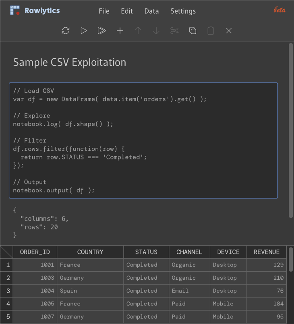
Task: Select row header 1
Action: click(x=6, y=265)
